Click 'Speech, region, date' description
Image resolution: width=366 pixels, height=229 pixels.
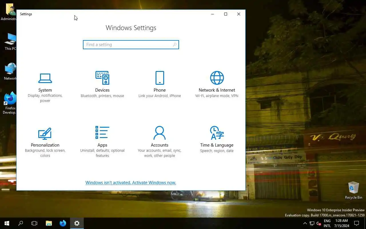(217, 151)
